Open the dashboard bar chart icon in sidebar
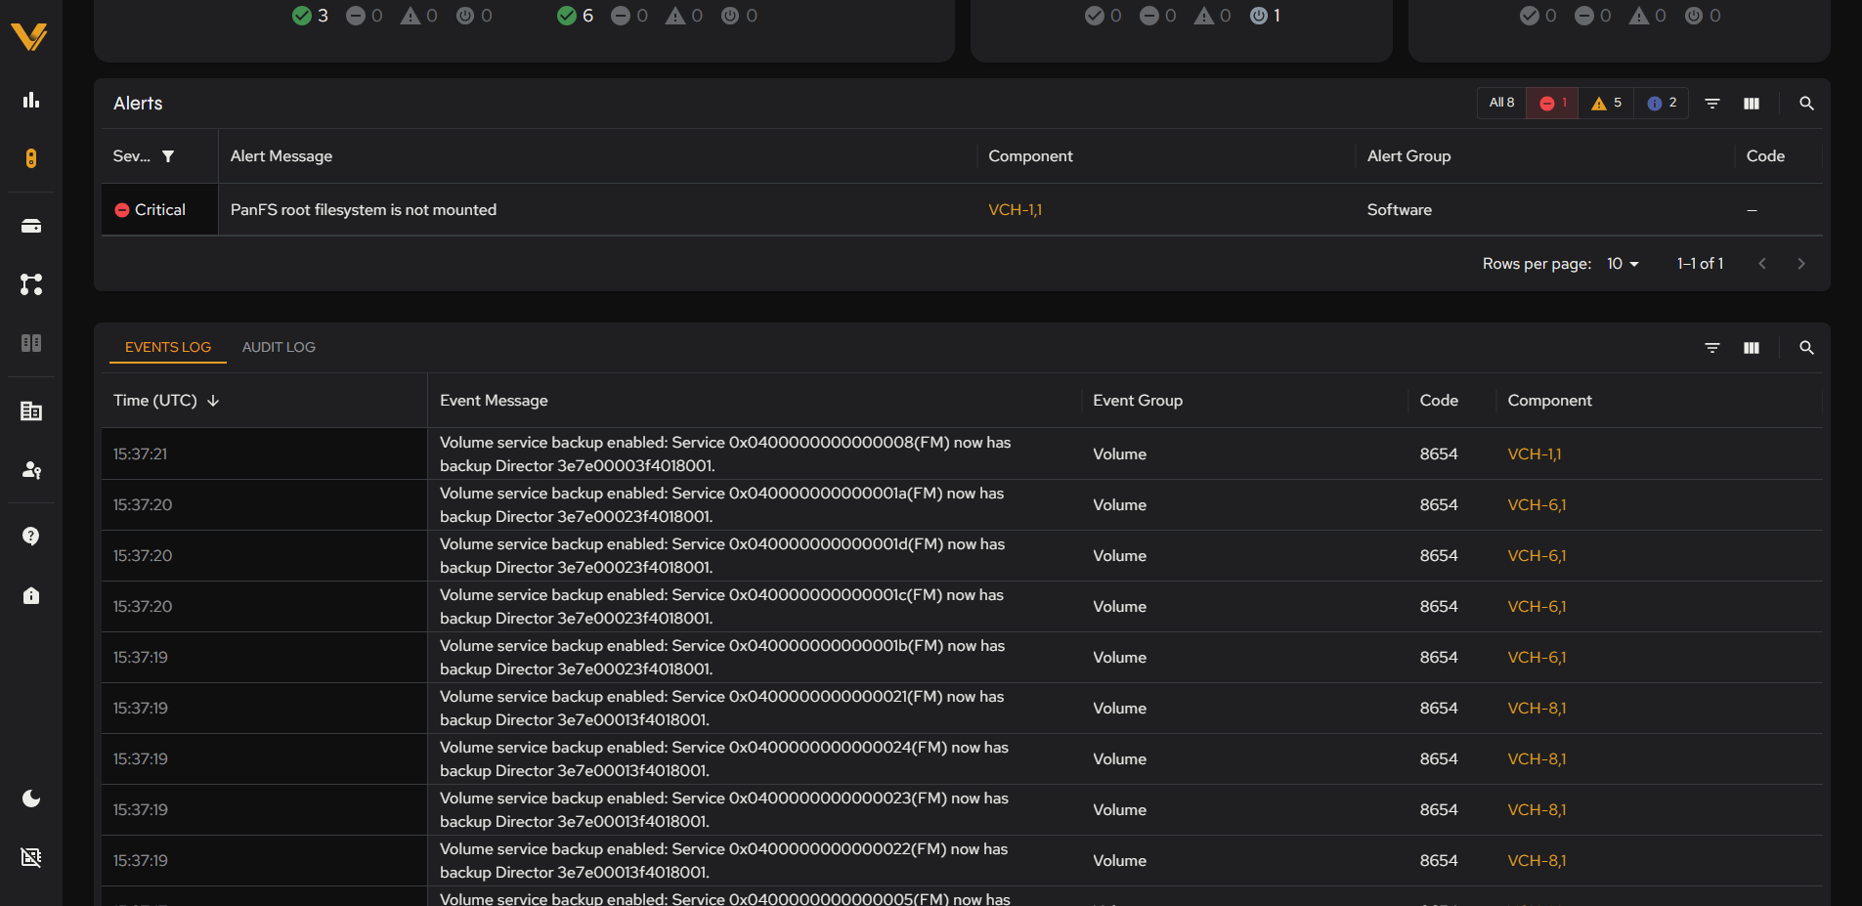Viewport: 1862px width, 906px height. click(31, 100)
